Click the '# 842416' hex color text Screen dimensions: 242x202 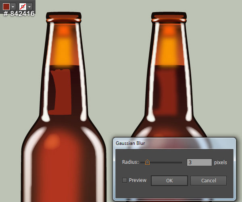tap(19, 14)
